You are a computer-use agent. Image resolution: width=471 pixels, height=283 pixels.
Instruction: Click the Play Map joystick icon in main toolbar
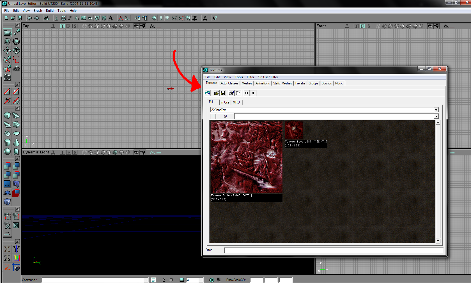pos(205,18)
